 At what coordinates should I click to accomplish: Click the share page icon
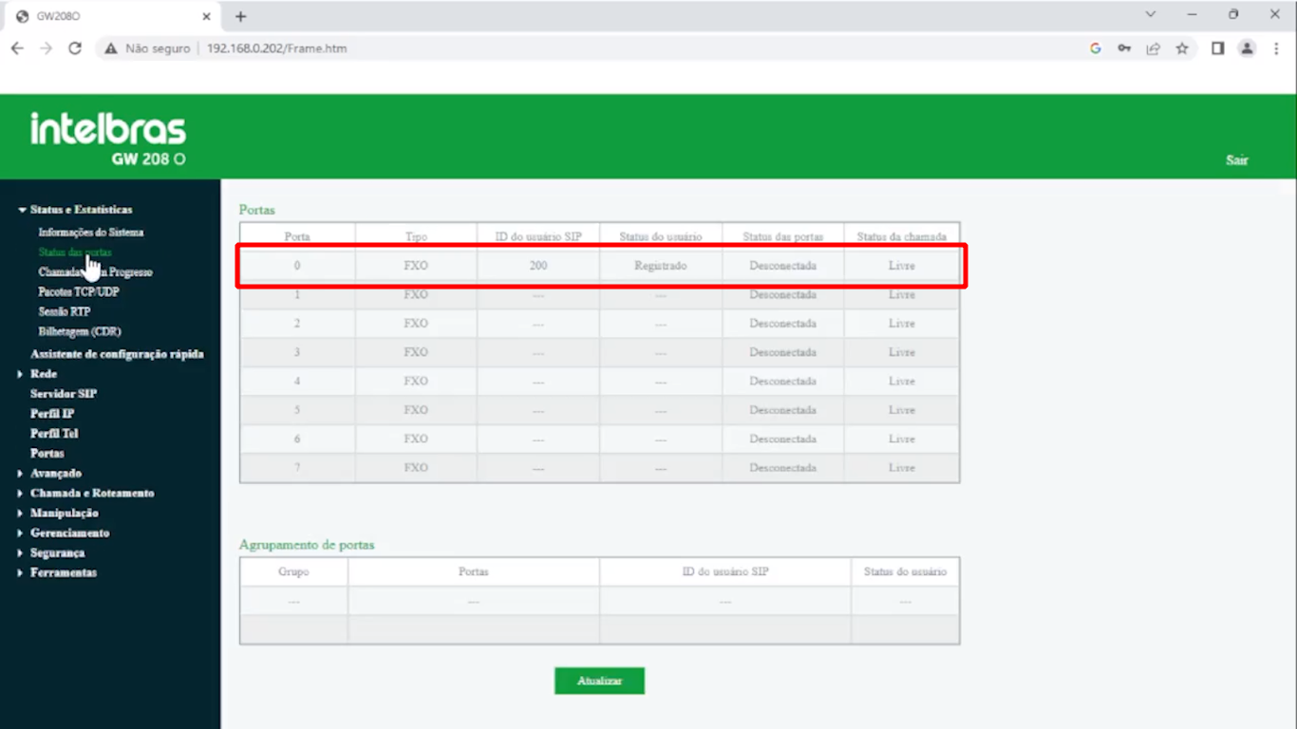(1153, 48)
